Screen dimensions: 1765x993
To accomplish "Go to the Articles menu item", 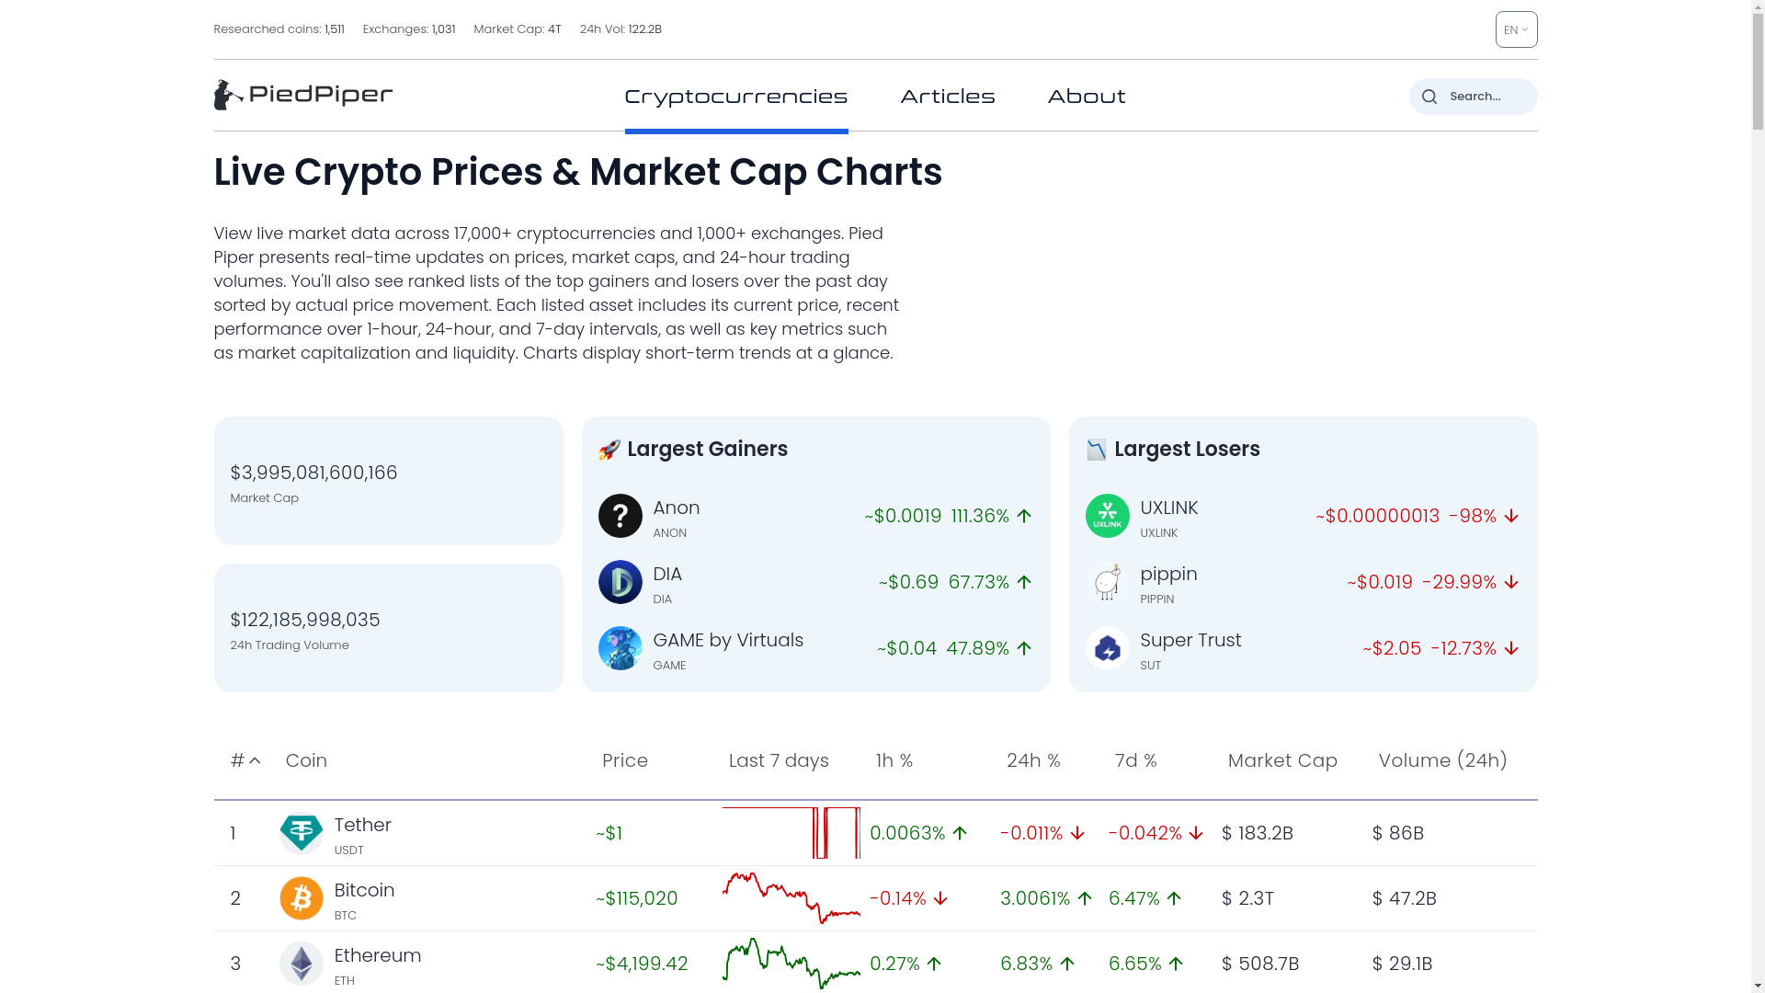I will (x=947, y=96).
